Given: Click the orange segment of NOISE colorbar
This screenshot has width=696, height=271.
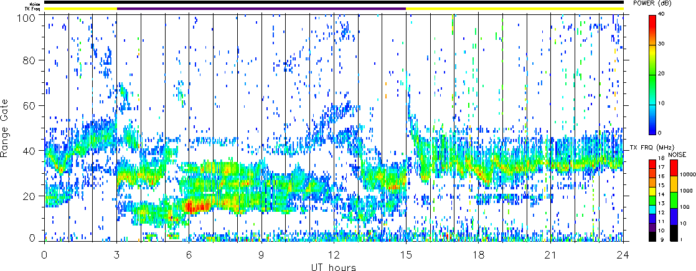Looking at the screenshot, I should pyautogui.click(x=674, y=184).
